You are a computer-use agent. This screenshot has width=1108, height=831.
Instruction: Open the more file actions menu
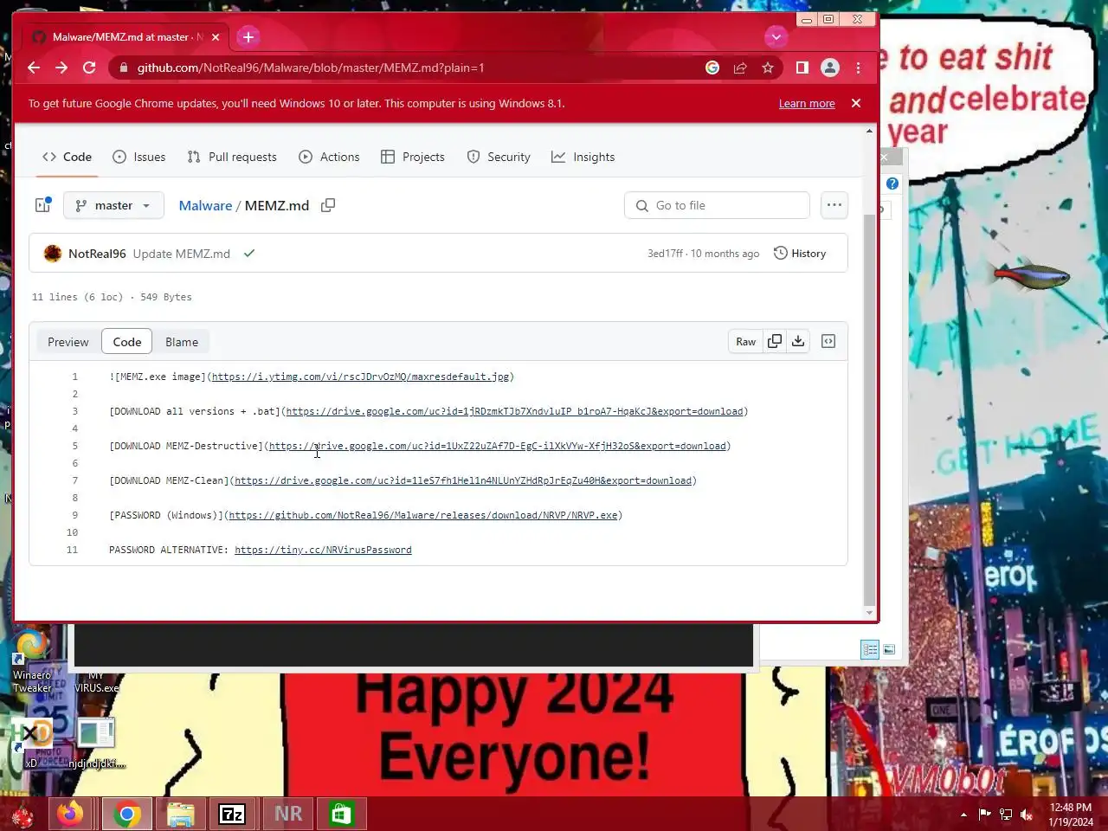pos(834,205)
